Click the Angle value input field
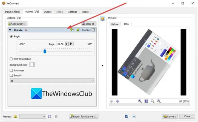The height and width of the screenshot is (122, 198). 61,44
